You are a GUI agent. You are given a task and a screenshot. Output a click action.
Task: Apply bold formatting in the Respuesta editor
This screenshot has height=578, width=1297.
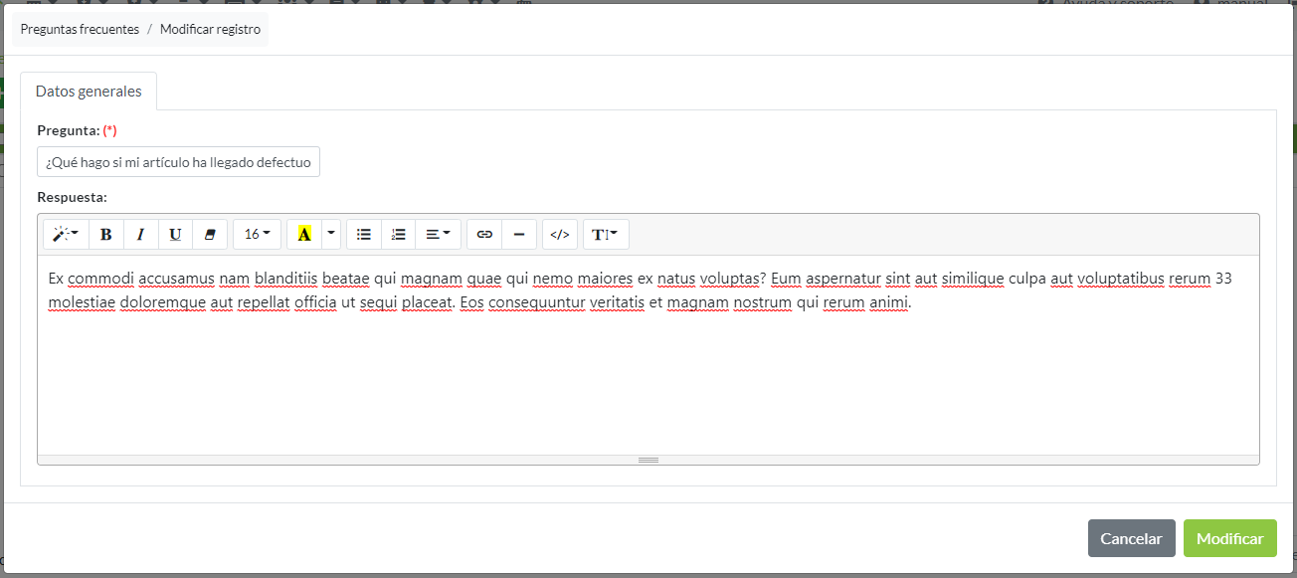click(105, 234)
